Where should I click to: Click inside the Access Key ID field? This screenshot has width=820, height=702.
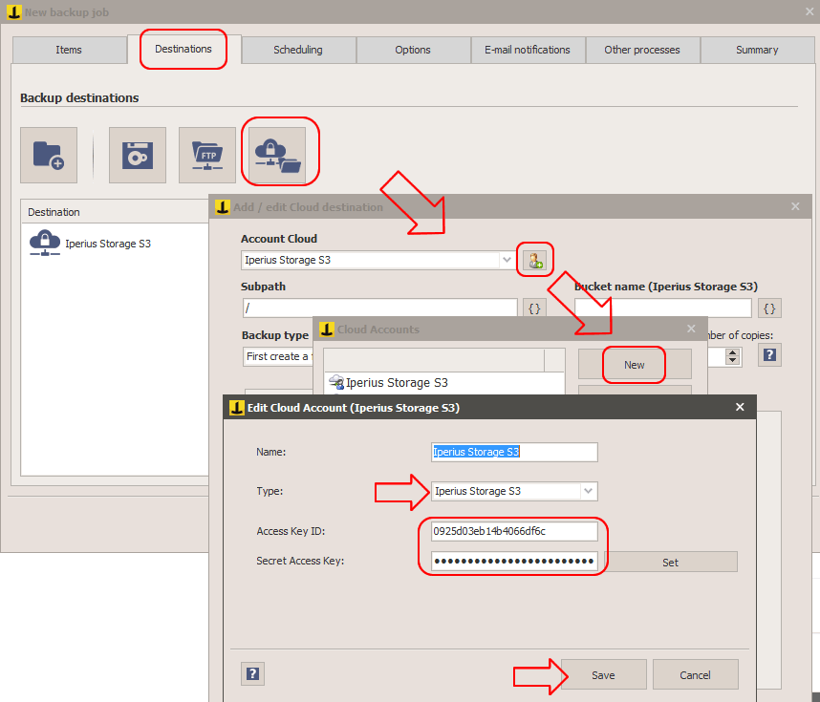513,530
